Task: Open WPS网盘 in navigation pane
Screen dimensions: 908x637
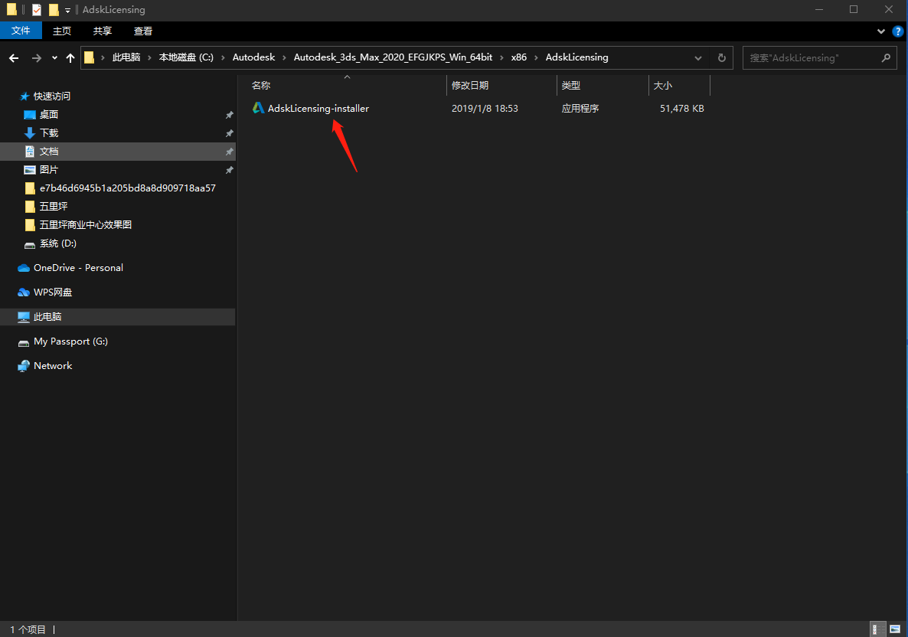Action: pos(53,292)
